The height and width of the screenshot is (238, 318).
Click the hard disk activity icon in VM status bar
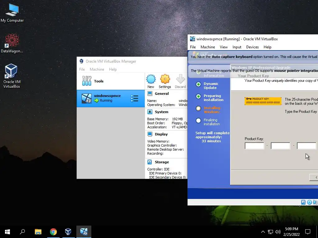pos(303,202)
